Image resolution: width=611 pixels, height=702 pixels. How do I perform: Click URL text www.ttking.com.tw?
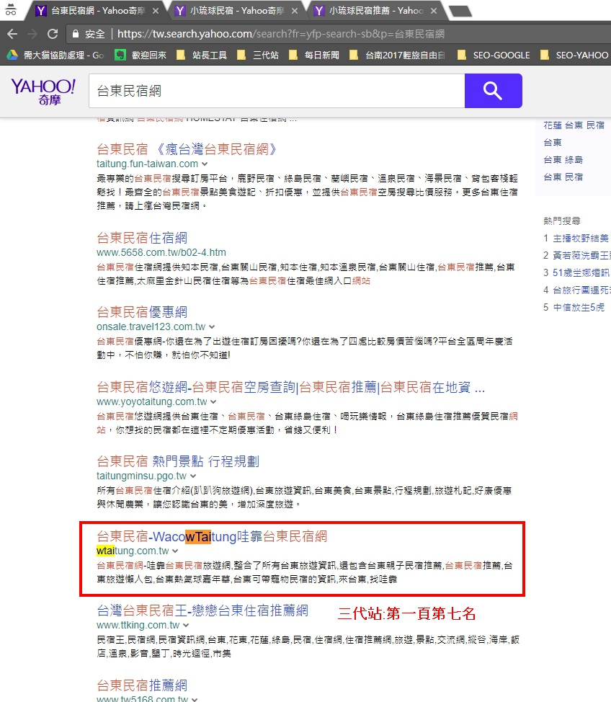[138, 625]
